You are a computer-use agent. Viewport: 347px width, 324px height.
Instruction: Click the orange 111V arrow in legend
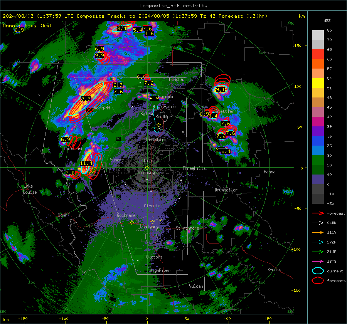(x=318, y=232)
